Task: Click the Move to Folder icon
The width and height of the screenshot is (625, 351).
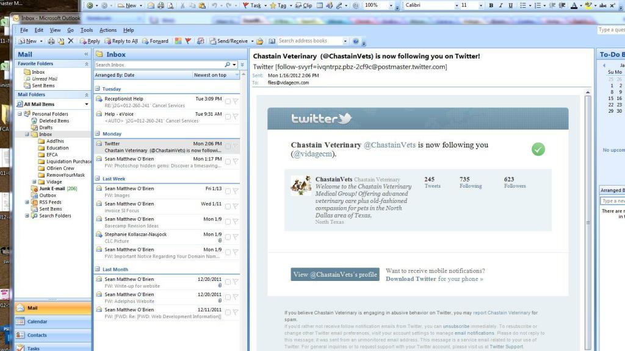Action: tap(61, 41)
